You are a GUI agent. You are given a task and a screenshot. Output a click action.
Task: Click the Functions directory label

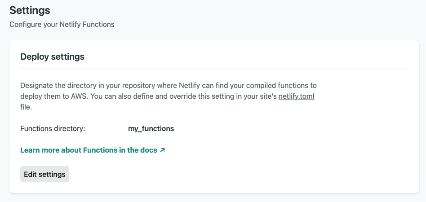pos(53,129)
